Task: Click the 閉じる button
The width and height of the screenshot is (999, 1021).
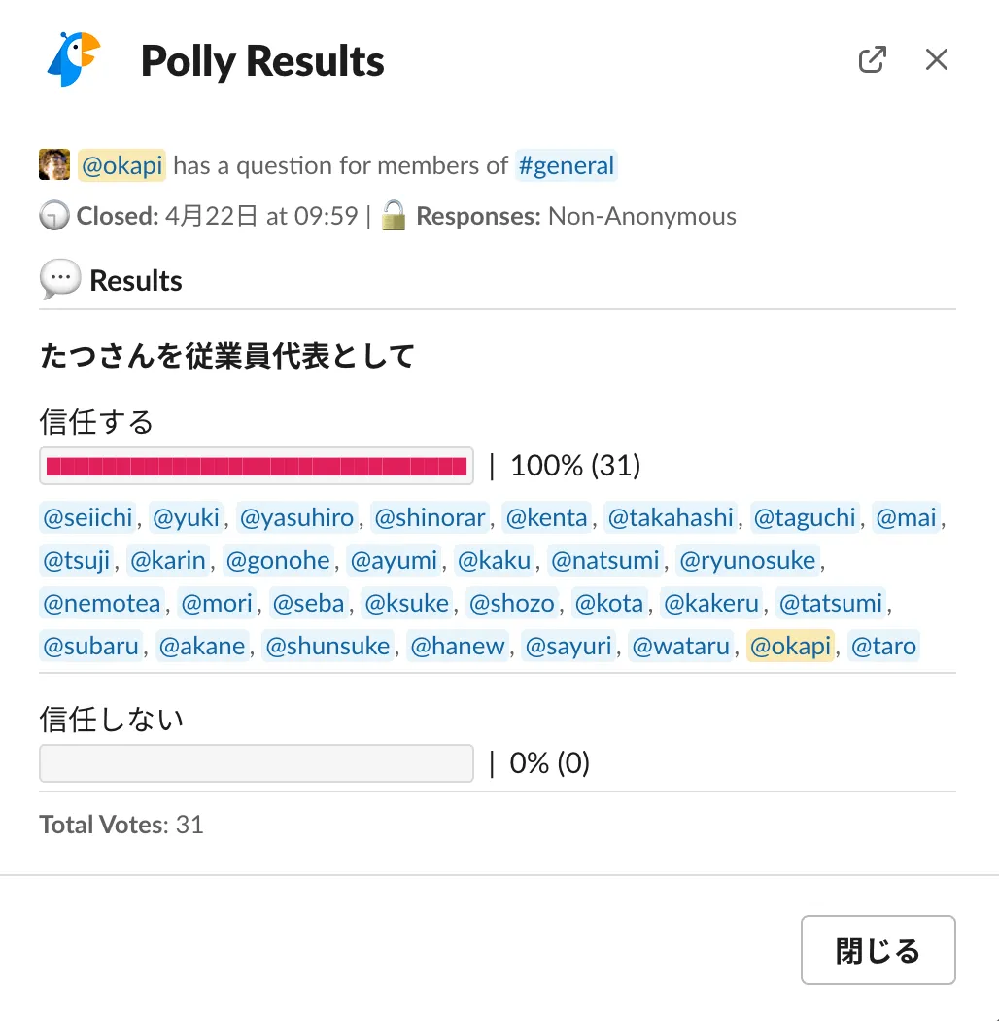Action: click(878, 950)
